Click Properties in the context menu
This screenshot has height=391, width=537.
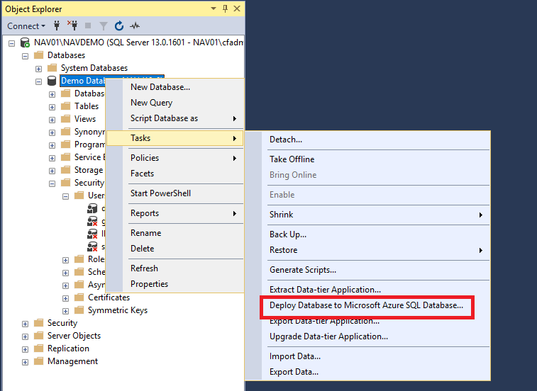(x=149, y=284)
